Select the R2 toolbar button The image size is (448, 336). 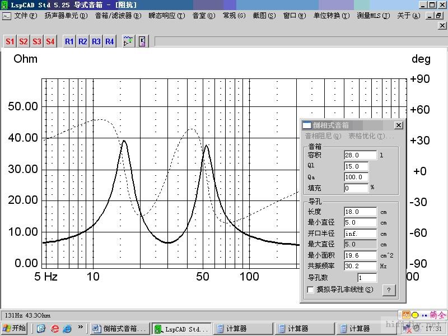[x=83, y=41]
